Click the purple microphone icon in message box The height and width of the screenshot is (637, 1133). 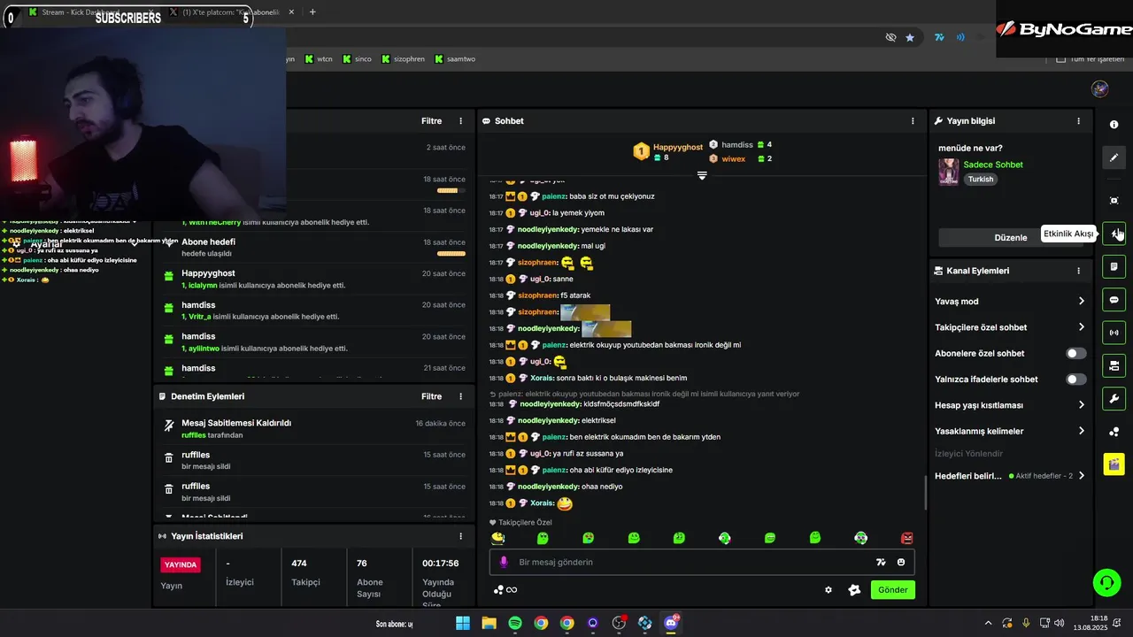[504, 562]
